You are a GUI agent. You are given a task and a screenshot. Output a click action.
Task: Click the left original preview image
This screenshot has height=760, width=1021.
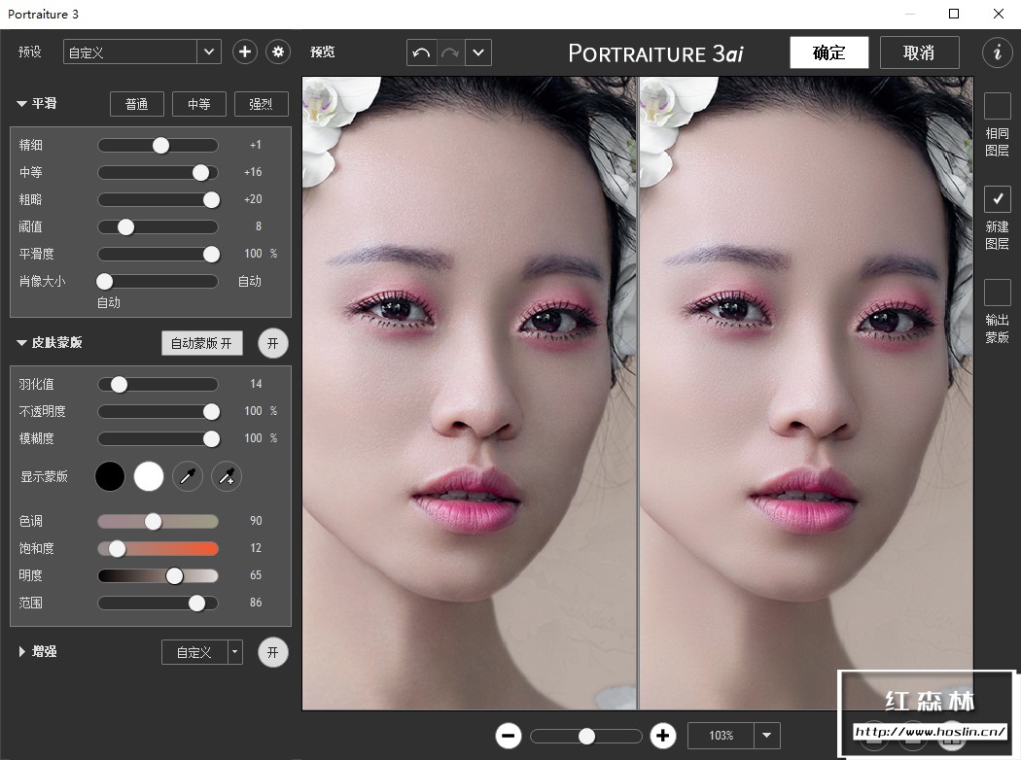[x=470, y=393]
